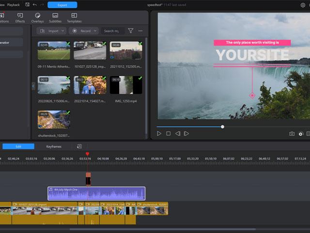Click the preview progress slider handle
The width and height of the screenshot is (310, 233).
[222, 127]
